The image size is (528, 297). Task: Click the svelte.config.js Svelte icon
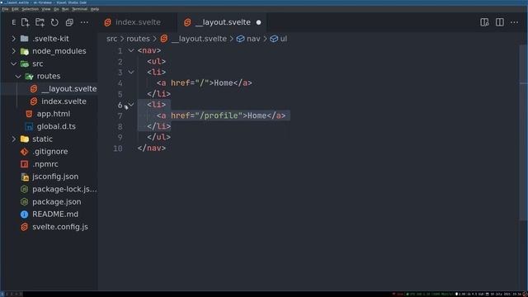tap(24, 227)
